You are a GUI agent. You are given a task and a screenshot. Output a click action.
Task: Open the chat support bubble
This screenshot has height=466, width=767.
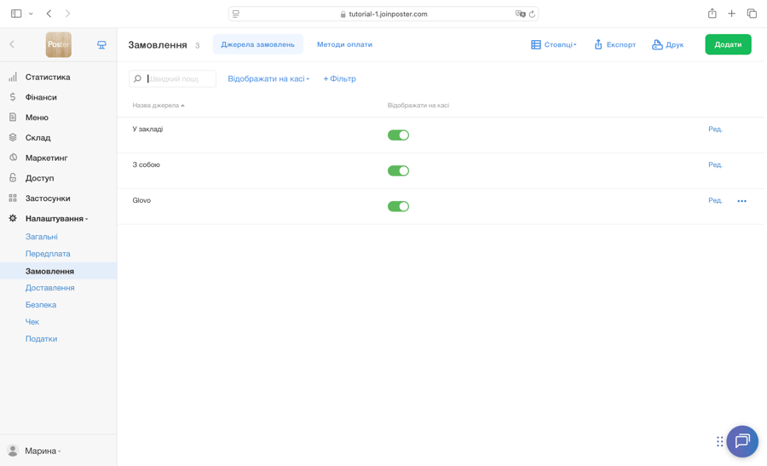pos(742,441)
